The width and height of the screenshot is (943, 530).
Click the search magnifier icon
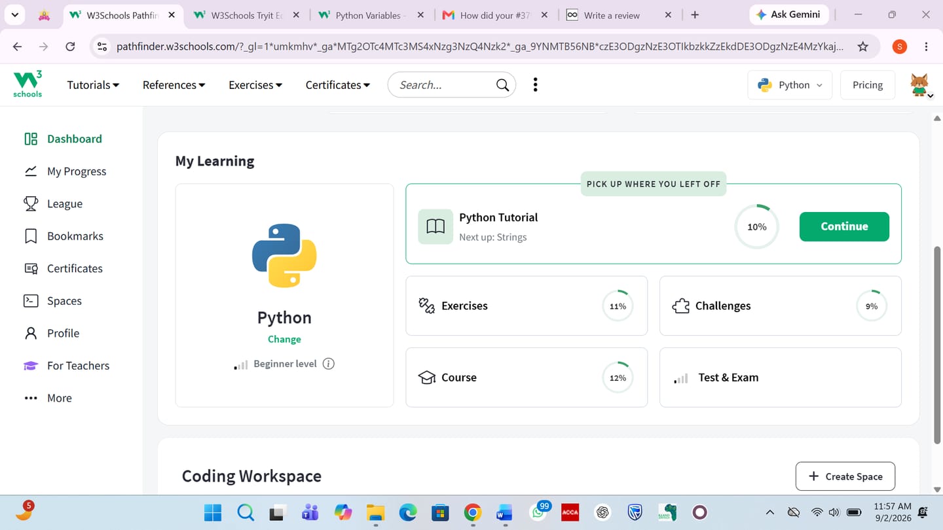[x=502, y=85]
